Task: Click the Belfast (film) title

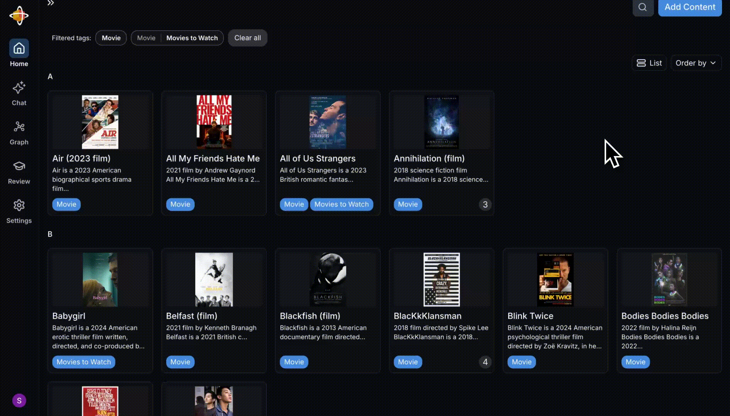Action: (x=192, y=316)
